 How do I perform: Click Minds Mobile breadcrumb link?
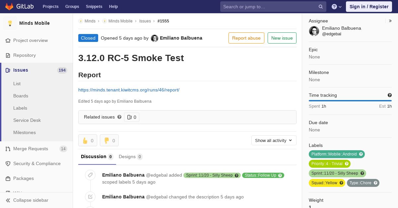[120, 21]
